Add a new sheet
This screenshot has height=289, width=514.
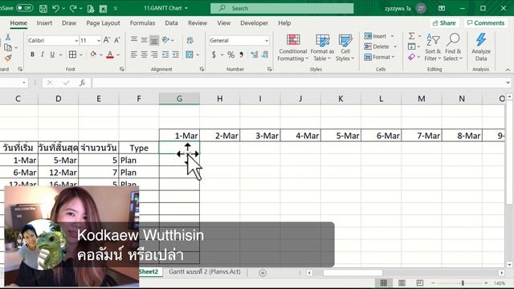(x=263, y=273)
